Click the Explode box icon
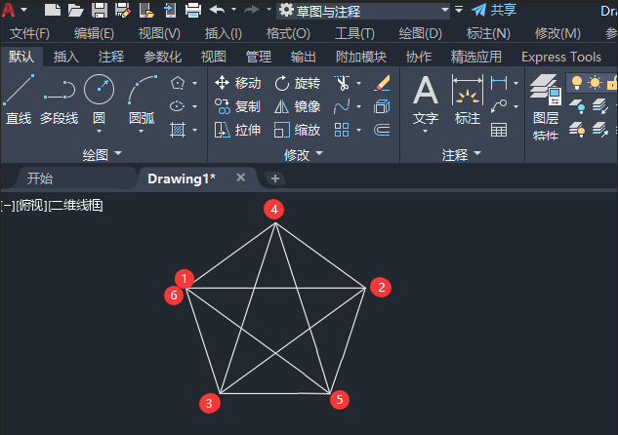 [x=382, y=106]
